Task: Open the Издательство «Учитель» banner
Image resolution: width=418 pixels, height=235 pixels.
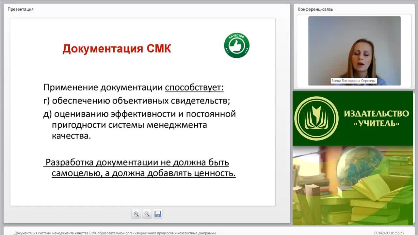Action: [353, 118]
